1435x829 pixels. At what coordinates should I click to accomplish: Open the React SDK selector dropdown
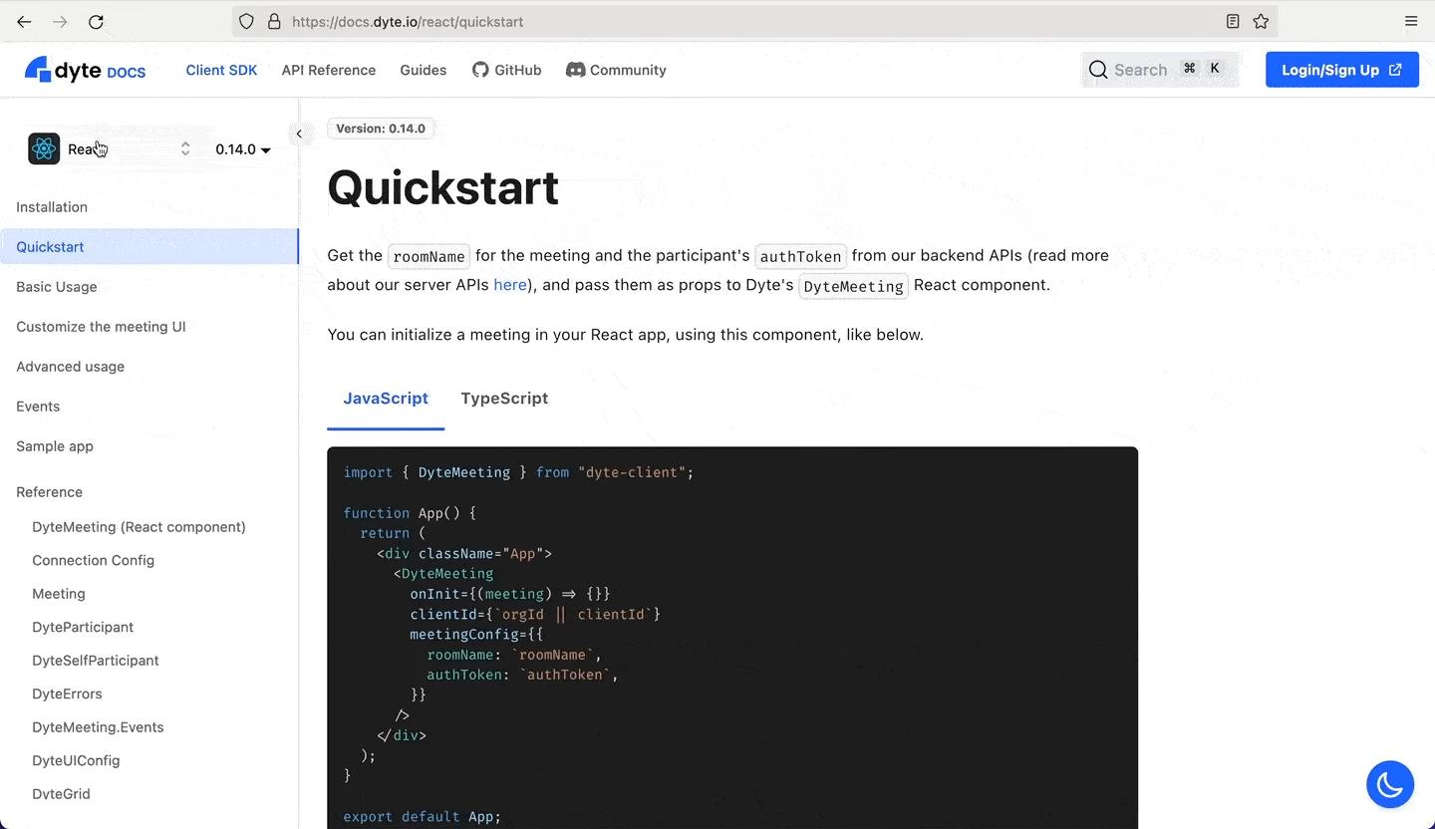click(x=110, y=149)
